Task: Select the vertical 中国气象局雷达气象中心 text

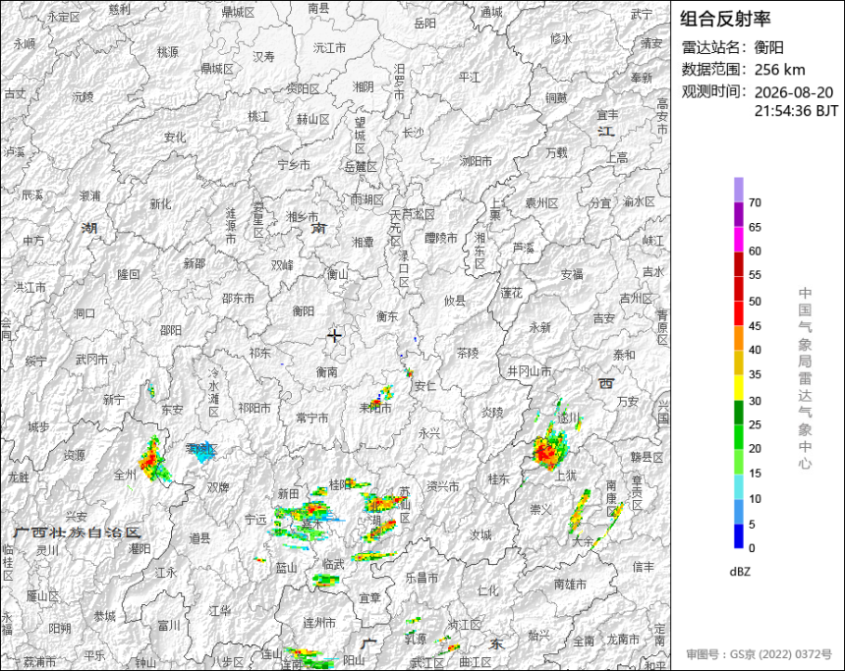Action: point(805,378)
